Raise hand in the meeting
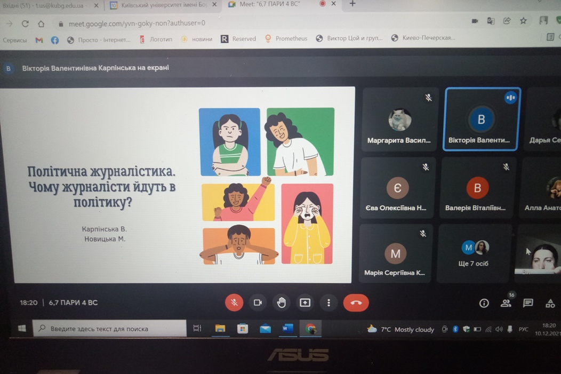Screen dimensions: 561x374 (282, 303)
